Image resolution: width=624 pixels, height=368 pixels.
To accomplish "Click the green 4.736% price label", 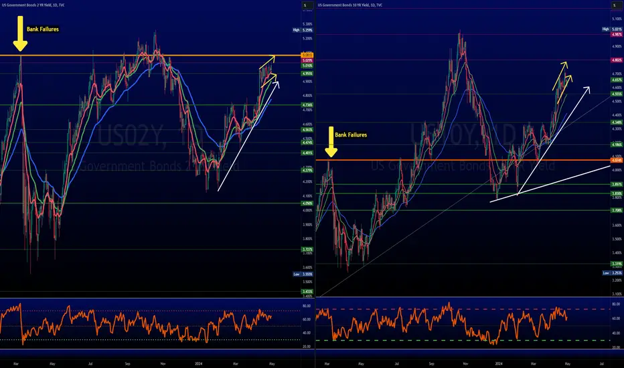I will (307, 105).
